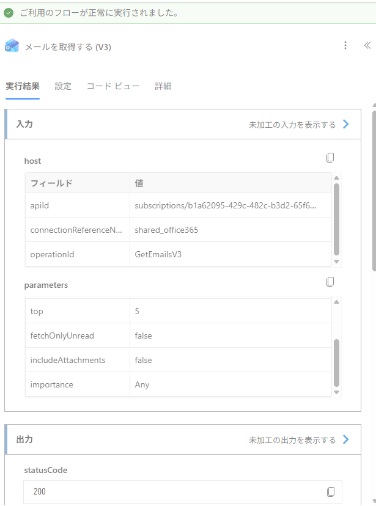
Task: Click the ご利用のフローが正常に実行されました message
Action: [x=99, y=13]
